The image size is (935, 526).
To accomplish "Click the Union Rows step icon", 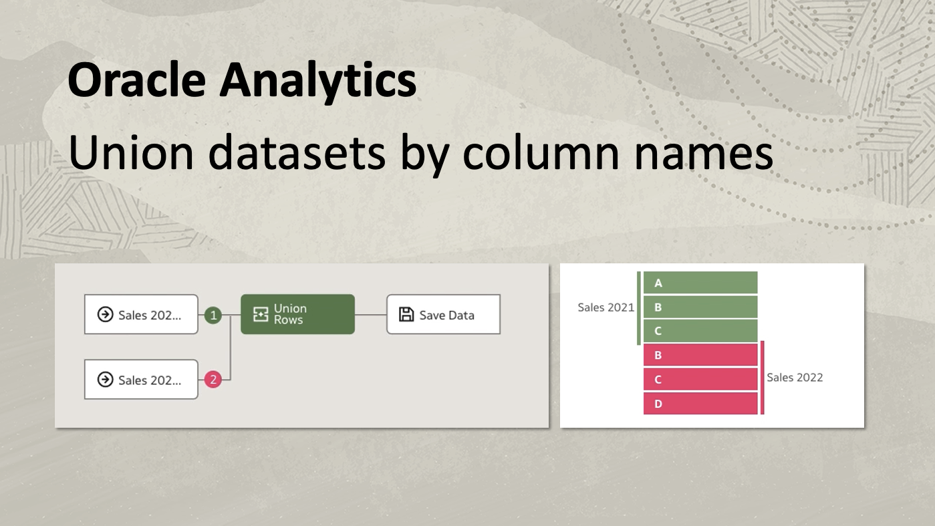I will click(261, 315).
